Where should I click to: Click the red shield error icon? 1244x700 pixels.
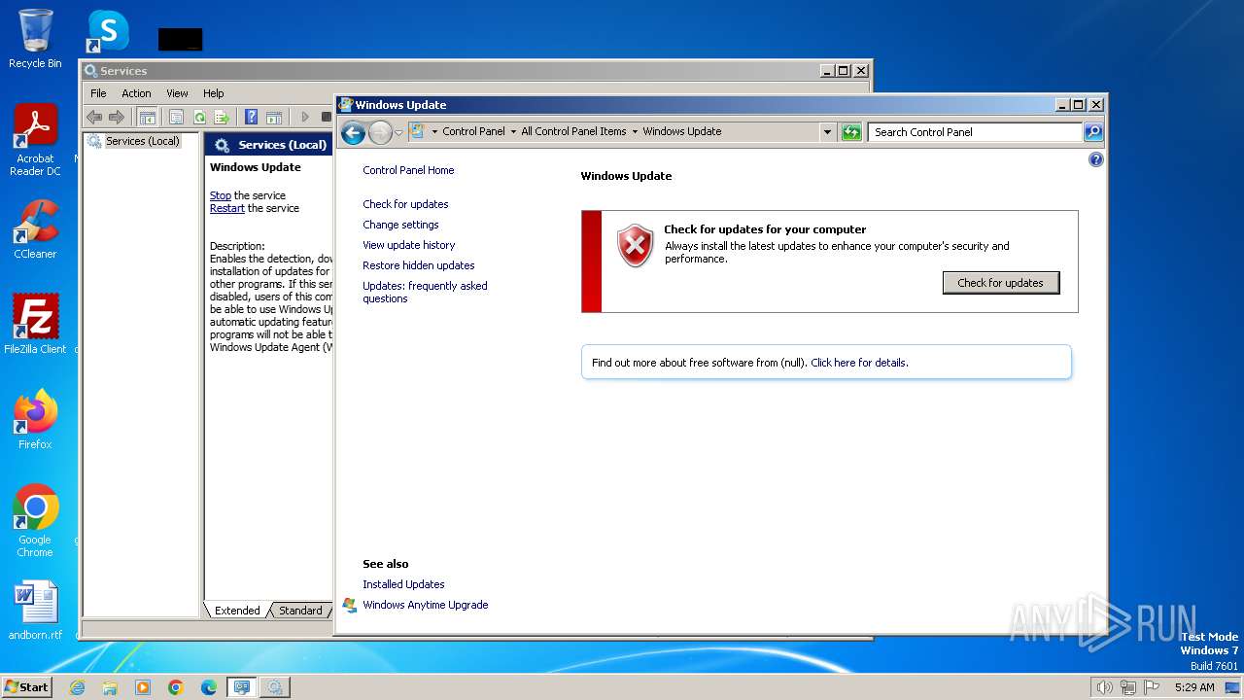point(635,246)
